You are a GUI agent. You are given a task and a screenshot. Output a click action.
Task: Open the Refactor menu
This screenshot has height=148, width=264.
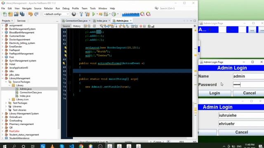pyautogui.click(x=48, y=8)
